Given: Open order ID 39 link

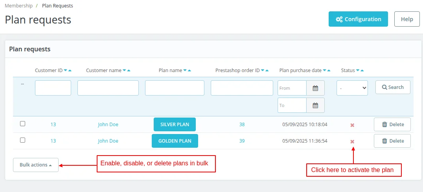Looking at the screenshot, I should click(242, 141).
